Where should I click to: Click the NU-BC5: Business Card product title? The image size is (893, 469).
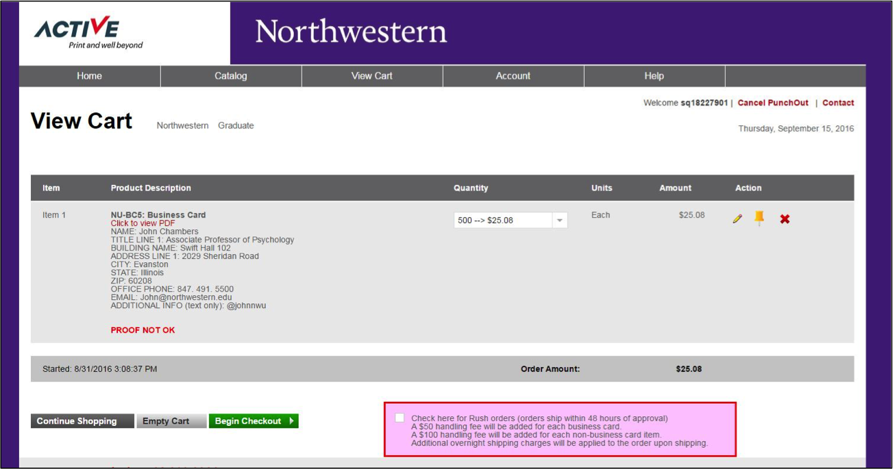tap(158, 215)
